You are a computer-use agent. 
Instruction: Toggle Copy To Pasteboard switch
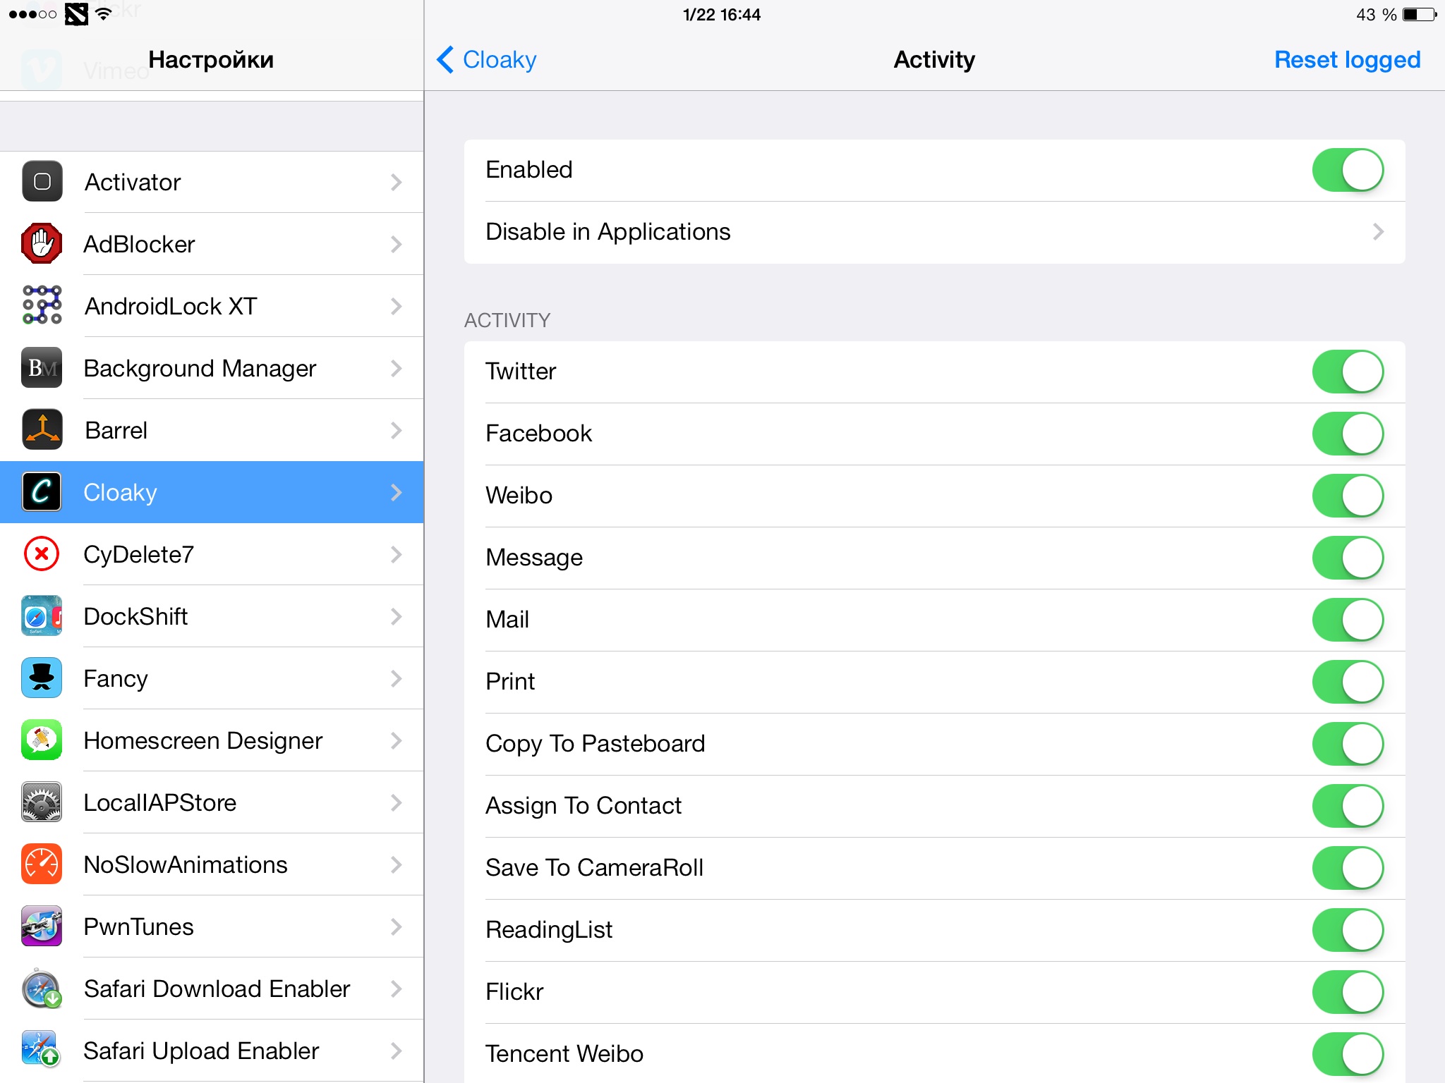point(1348,744)
